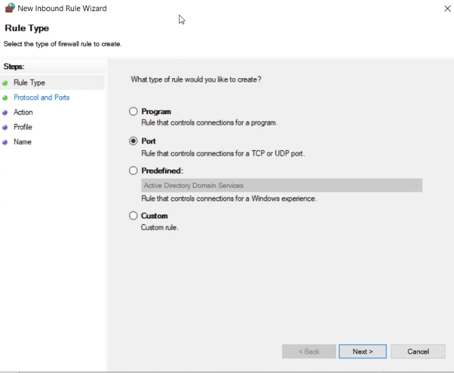The height and width of the screenshot is (373, 454).
Task: Select the Predefined radio button
Action: point(133,170)
